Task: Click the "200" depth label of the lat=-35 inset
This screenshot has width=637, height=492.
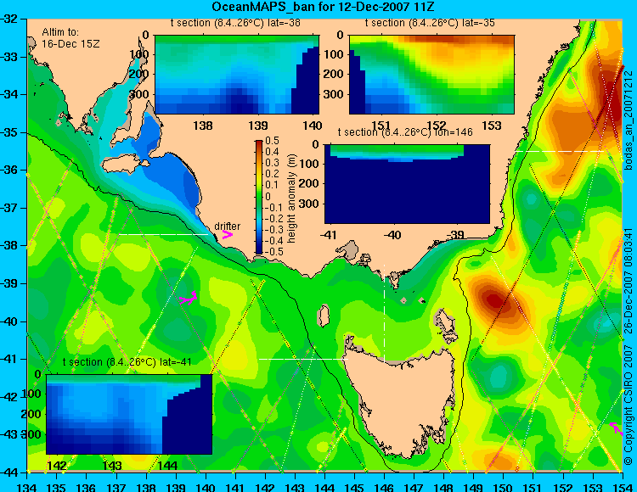Action: [x=335, y=74]
